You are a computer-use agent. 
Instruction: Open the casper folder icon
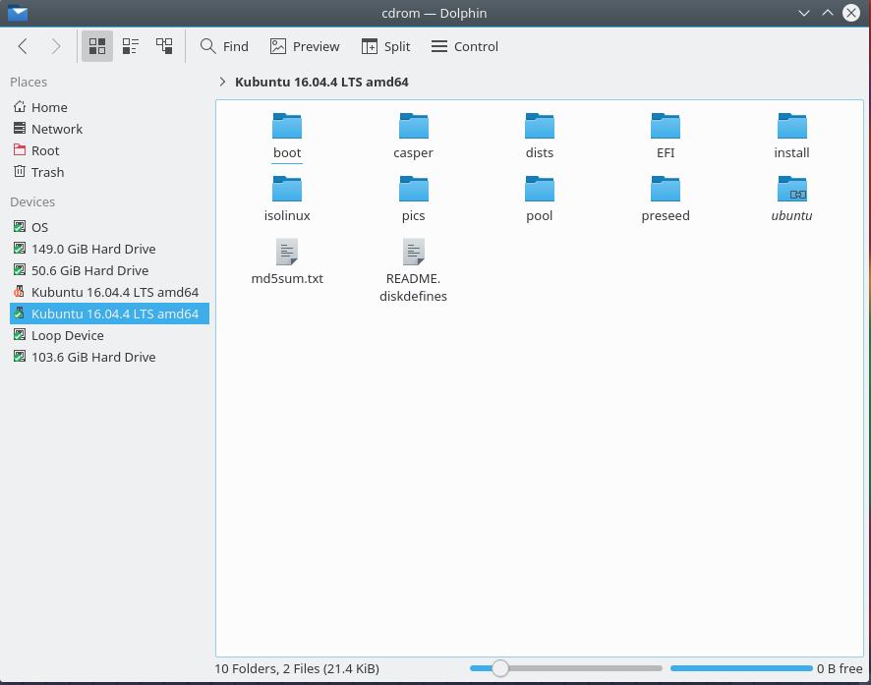(413, 126)
